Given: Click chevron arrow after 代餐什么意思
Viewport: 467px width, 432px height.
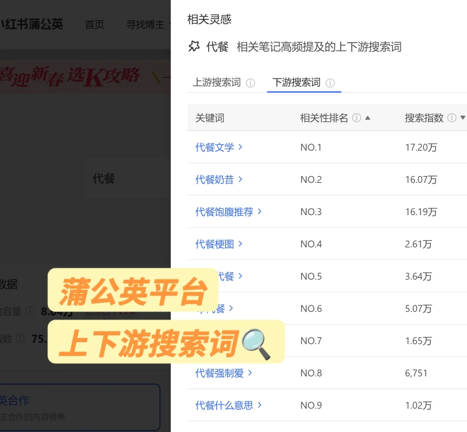Looking at the screenshot, I should pos(260,405).
